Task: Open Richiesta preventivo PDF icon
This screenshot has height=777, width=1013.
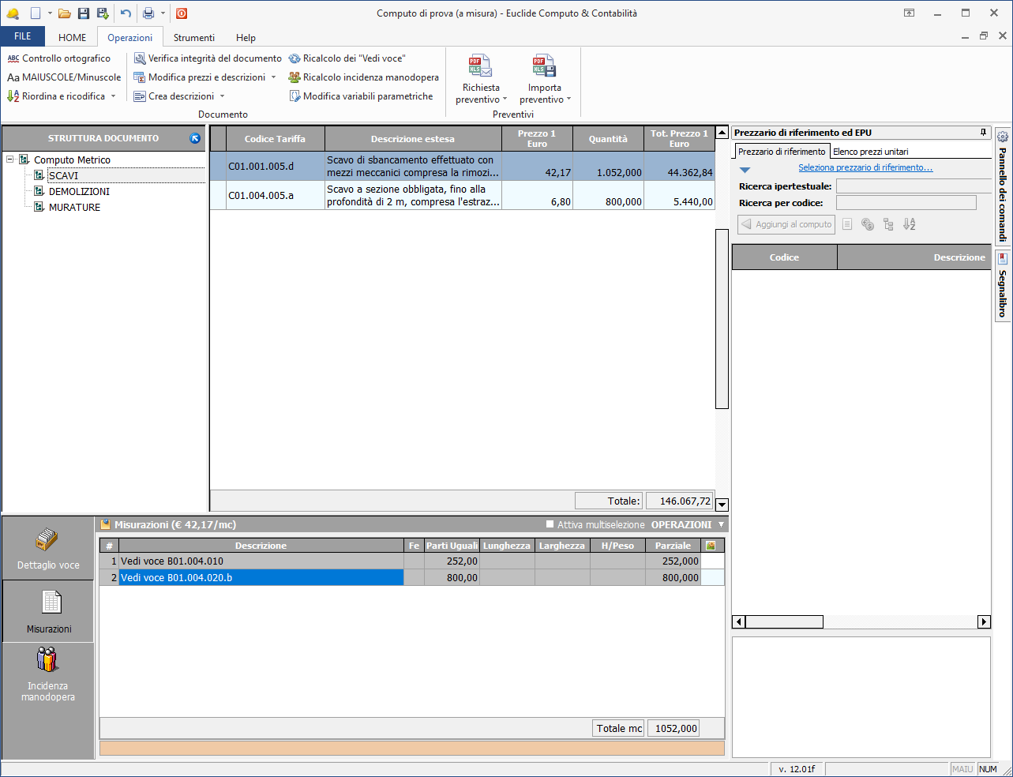Action: pyautogui.click(x=480, y=67)
